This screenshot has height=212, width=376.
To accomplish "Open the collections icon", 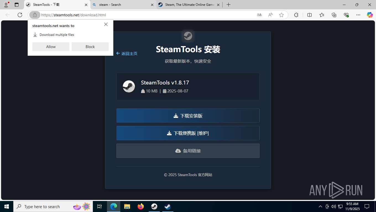I will [334, 15].
